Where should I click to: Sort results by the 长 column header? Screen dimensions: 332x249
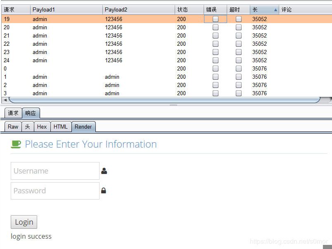(x=264, y=10)
